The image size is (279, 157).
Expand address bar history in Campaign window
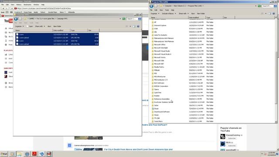pyautogui.click(x=120, y=19)
